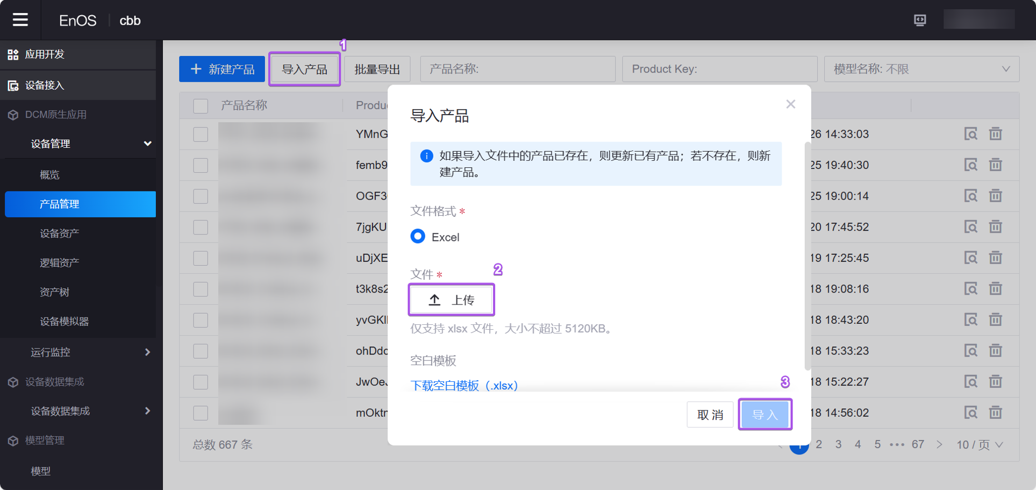The width and height of the screenshot is (1036, 490).
Task: Click the 上传 upload button
Action: pyautogui.click(x=451, y=300)
